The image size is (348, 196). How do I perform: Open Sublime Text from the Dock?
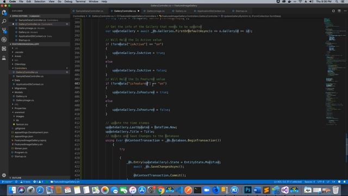[x=266, y=190]
